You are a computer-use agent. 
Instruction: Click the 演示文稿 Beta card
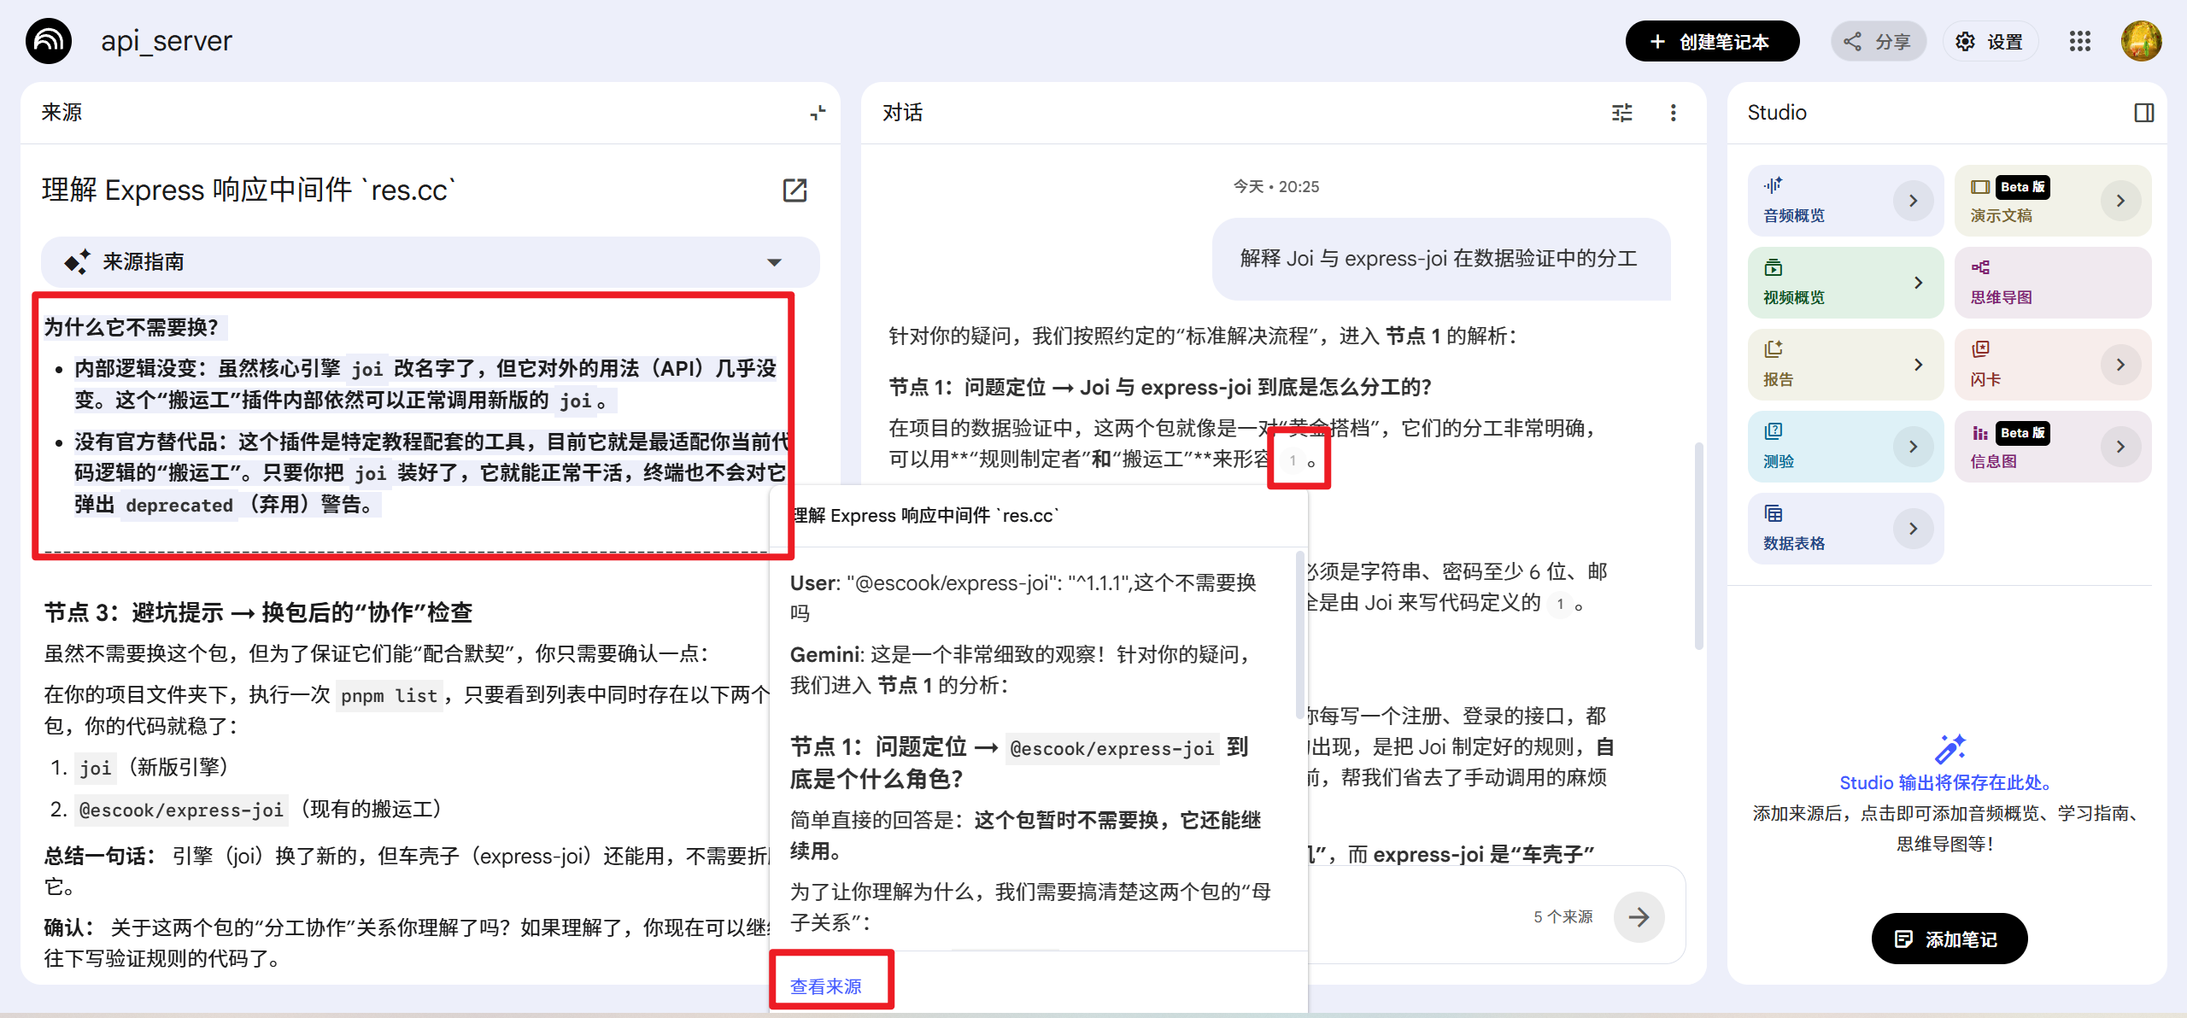point(2052,201)
